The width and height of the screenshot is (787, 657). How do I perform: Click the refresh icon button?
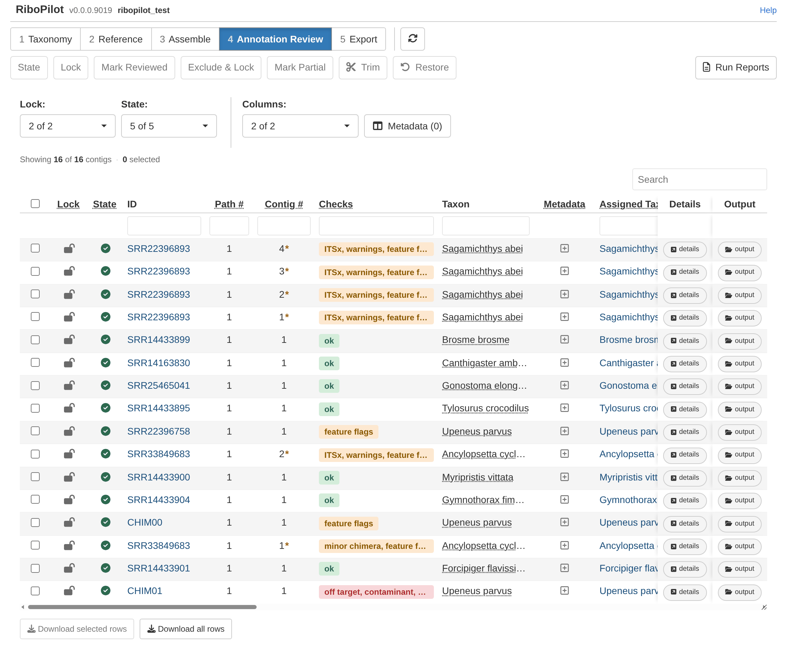click(x=412, y=39)
